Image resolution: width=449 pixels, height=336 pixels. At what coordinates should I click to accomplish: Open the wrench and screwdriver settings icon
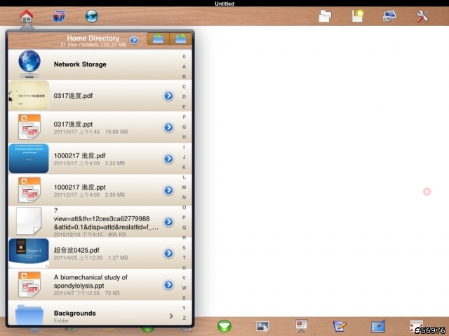[422, 16]
